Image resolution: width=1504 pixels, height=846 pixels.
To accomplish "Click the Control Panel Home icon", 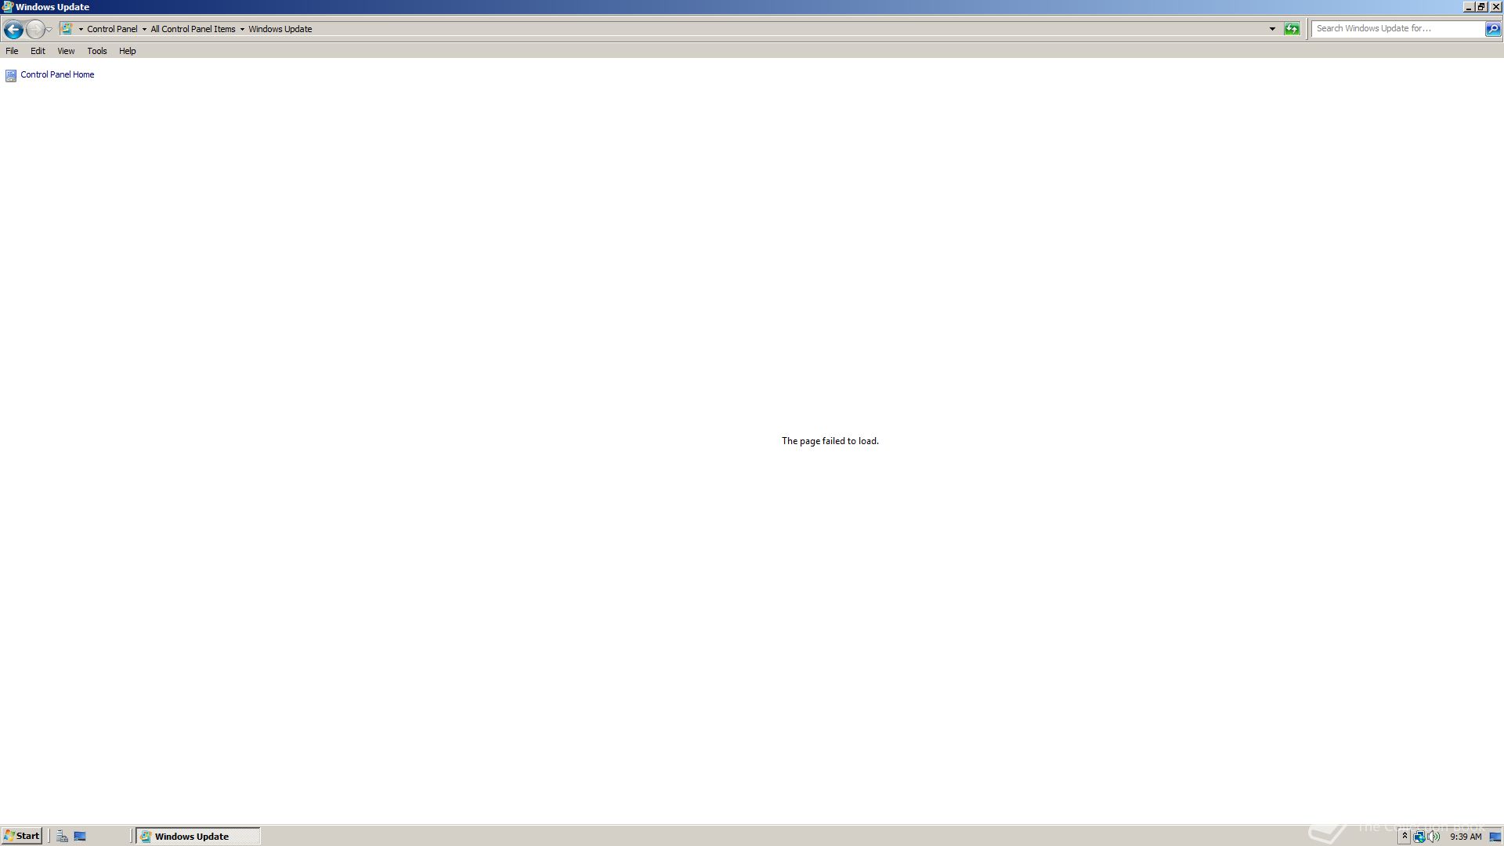I will 11,75.
